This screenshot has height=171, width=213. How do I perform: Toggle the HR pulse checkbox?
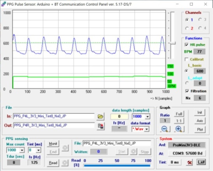coord(187,45)
